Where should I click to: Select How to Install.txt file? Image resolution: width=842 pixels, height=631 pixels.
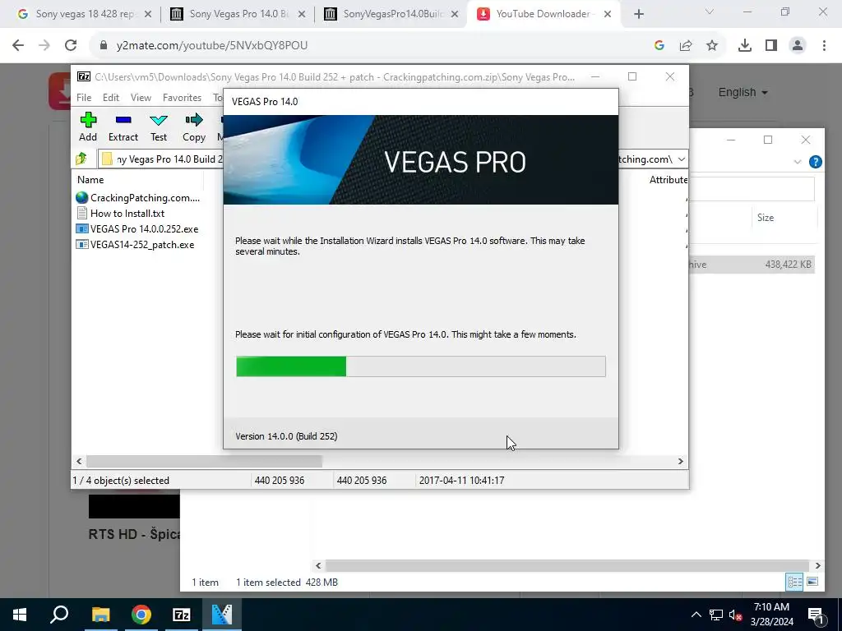[120, 213]
